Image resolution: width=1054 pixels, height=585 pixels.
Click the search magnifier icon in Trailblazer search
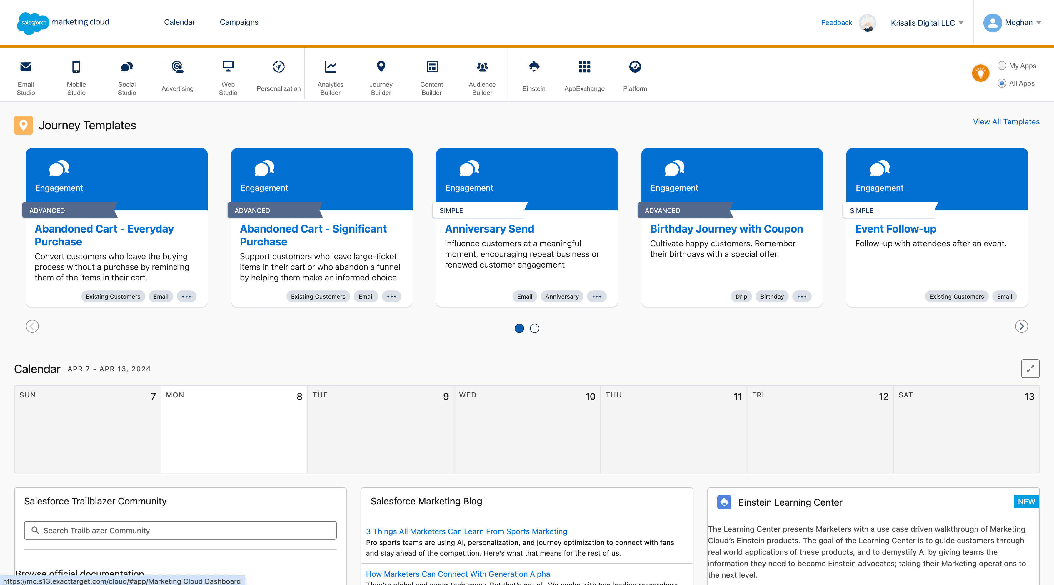pyautogui.click(x=35, y=530)
